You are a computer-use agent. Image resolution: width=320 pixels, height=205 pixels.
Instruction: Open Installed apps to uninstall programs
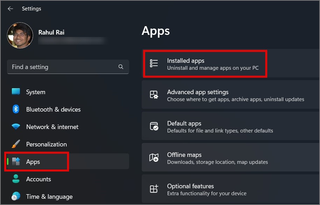(231, 63)
